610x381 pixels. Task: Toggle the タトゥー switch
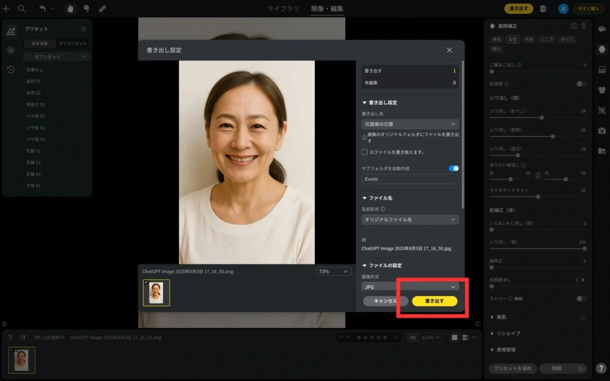[581, 299]
